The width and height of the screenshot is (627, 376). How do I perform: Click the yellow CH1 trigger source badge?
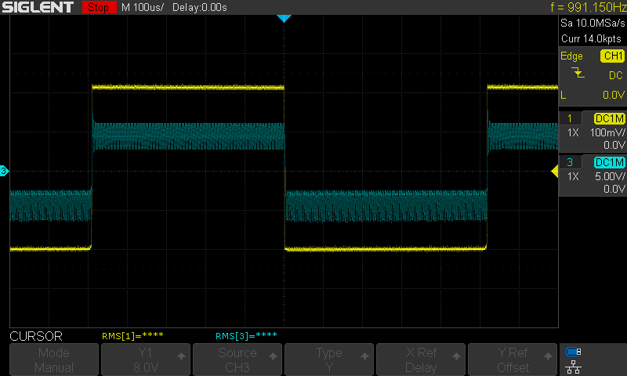612,56
